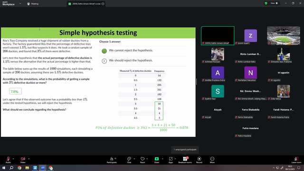Image resolution: width=304 pixels, height=171 pixels.
Task: Start recording with the Record icon
Action: (x=199, y=159)
